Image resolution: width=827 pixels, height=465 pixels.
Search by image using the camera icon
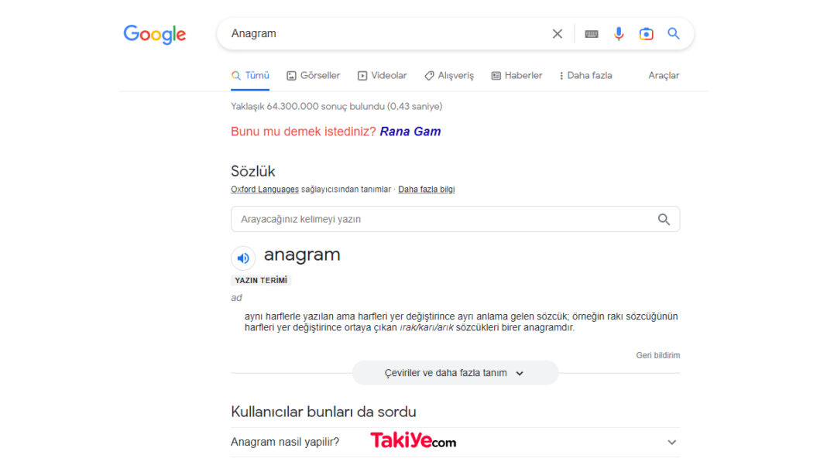646,34
